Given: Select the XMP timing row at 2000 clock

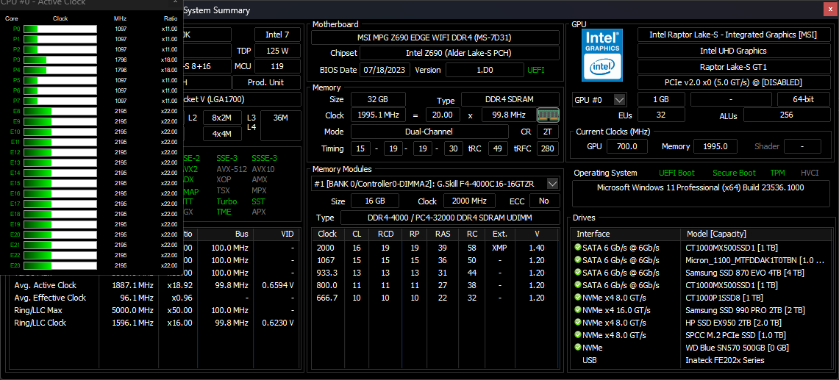Looking at the screenshot, I should (435, 248).
